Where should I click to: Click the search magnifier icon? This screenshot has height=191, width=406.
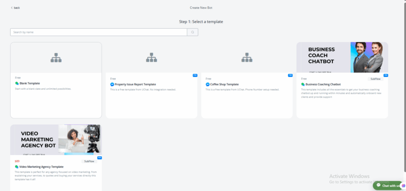[x=192, y=32]
